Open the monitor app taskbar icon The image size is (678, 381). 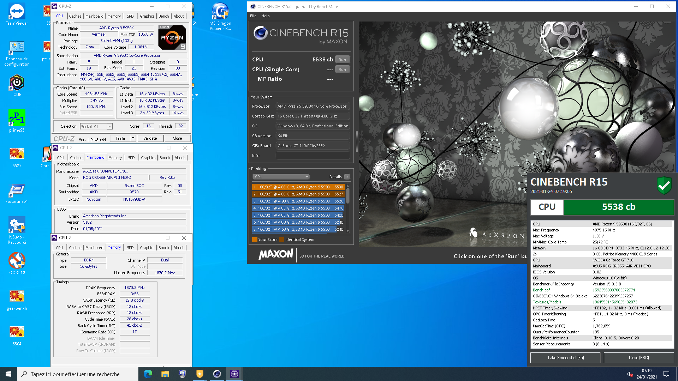[183, 374]
